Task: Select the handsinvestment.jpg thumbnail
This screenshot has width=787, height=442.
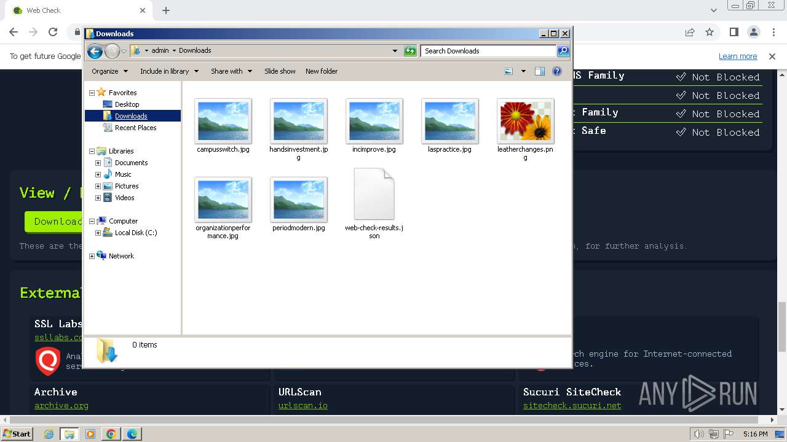Action: coord(299,121)
